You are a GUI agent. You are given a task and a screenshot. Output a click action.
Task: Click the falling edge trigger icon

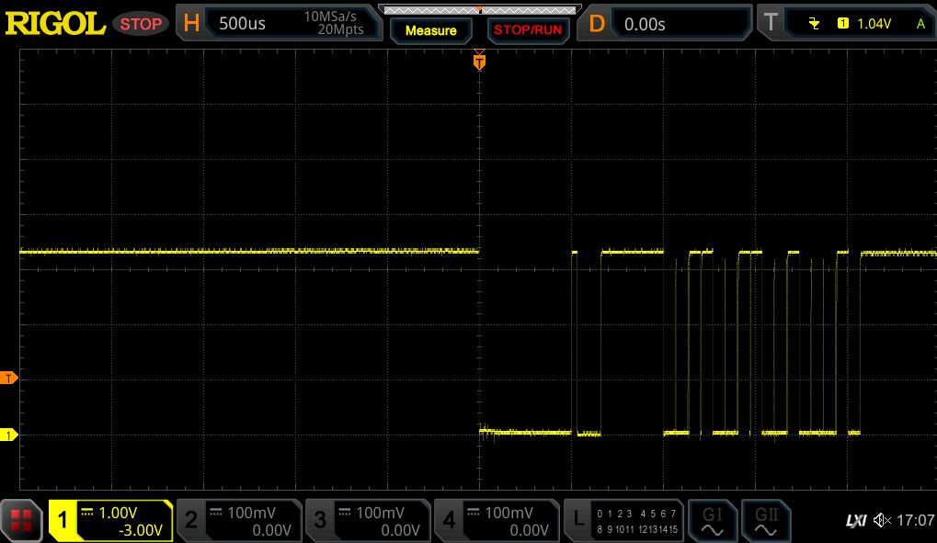(x=814, y=23)
